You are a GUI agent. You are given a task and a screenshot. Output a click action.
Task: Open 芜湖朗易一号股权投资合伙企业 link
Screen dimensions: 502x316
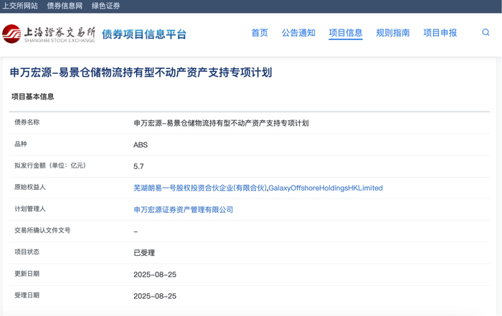tap(200, 188)
